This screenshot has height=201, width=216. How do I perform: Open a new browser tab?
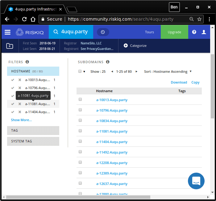[72, 10]
